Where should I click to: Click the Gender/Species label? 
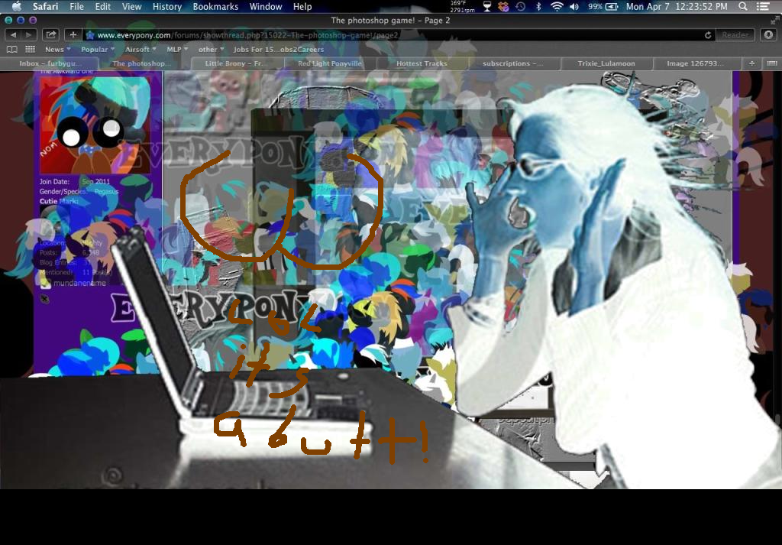[x=63, y=192]
